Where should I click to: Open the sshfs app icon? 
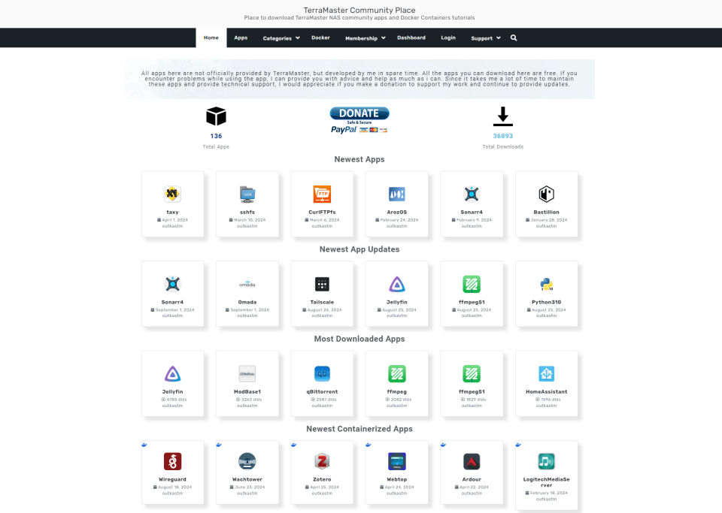(x=247, y=194)
